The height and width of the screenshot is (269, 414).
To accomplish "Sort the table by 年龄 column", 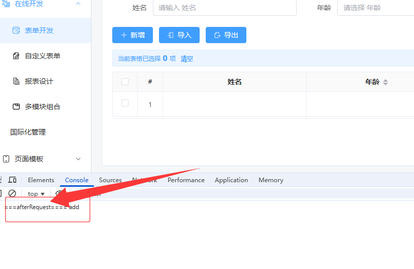I will click(385, 82).
